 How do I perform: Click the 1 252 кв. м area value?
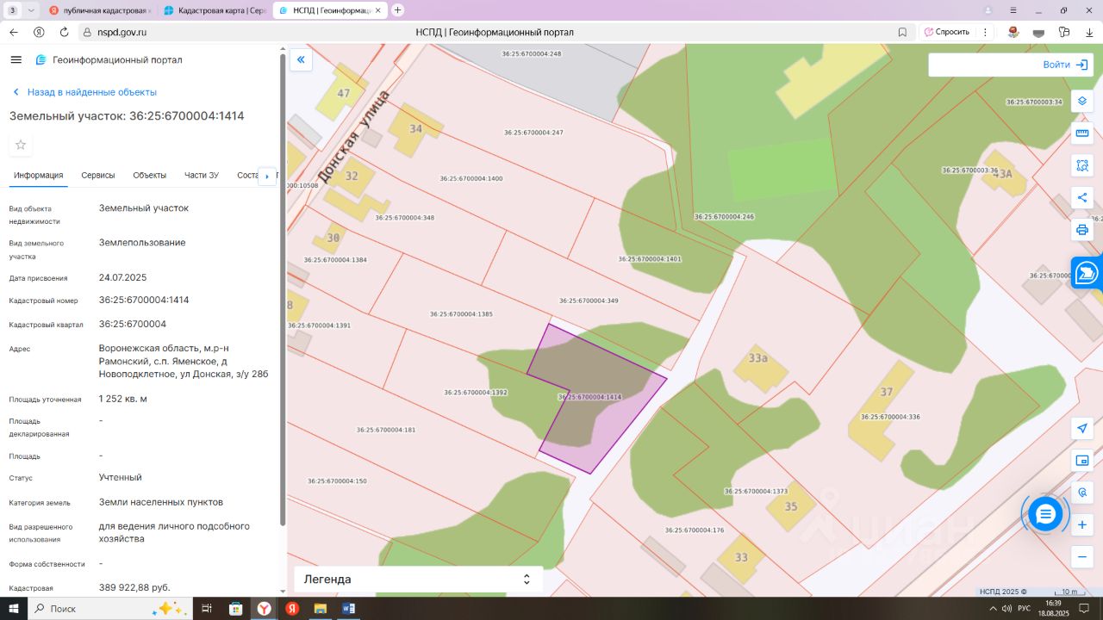[123, 399]
